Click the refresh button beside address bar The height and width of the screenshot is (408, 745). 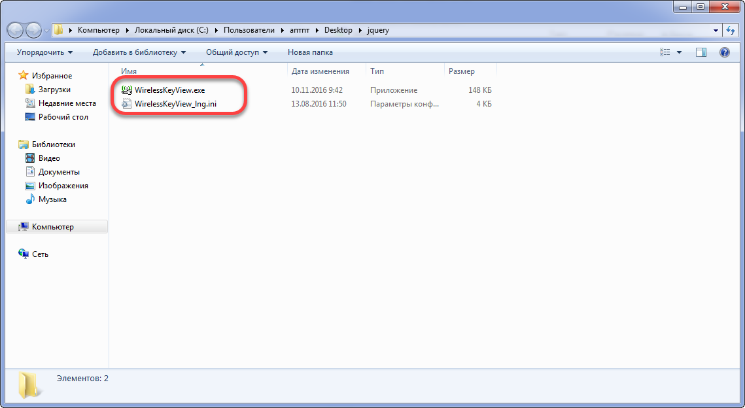[x=731, y=30]
